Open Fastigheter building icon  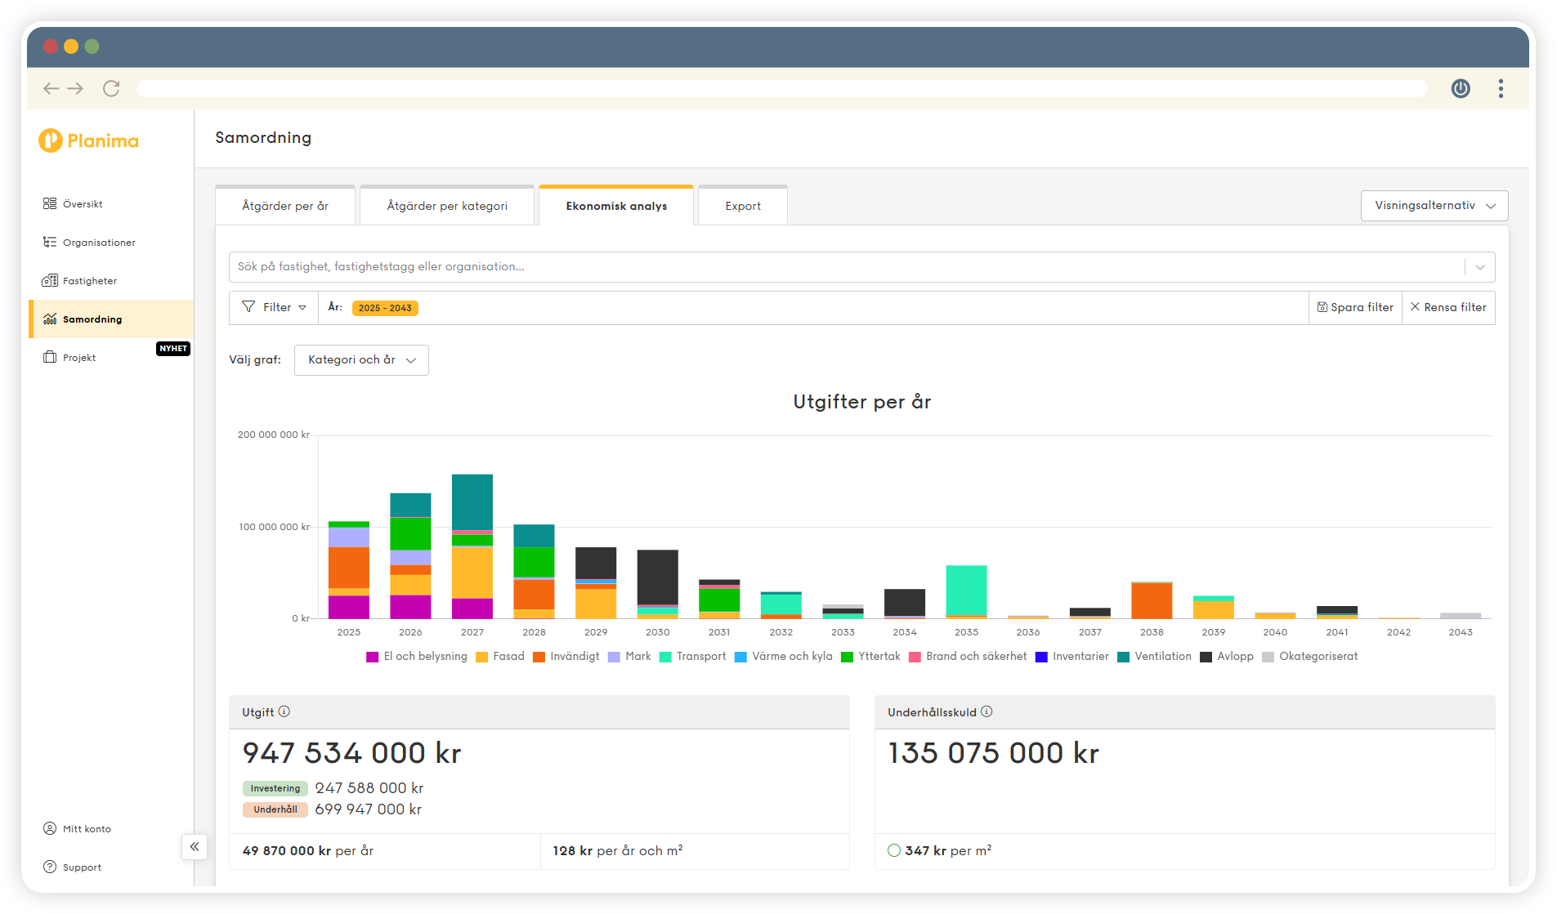pos(50,280)
